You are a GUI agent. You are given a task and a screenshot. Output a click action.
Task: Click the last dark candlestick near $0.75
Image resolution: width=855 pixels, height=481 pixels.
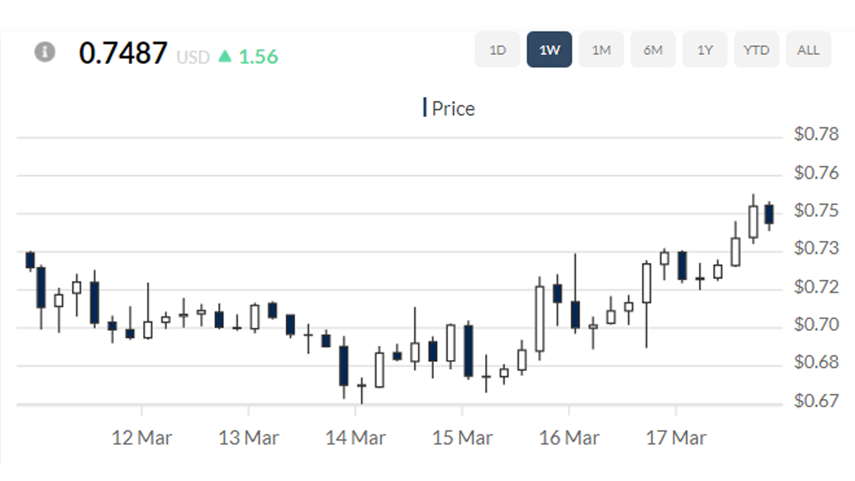pos(769,214)
